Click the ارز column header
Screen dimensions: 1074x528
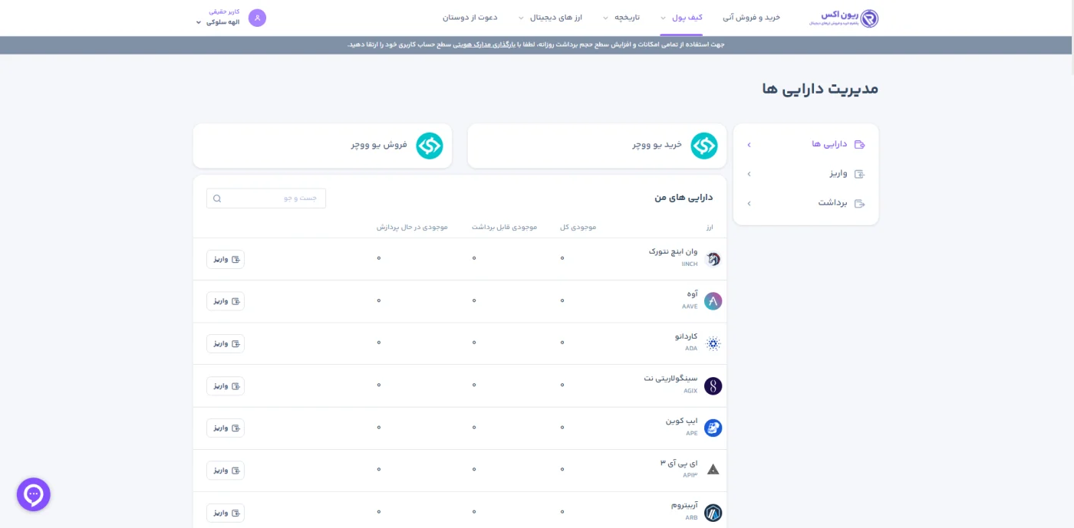tap(710, 228)
